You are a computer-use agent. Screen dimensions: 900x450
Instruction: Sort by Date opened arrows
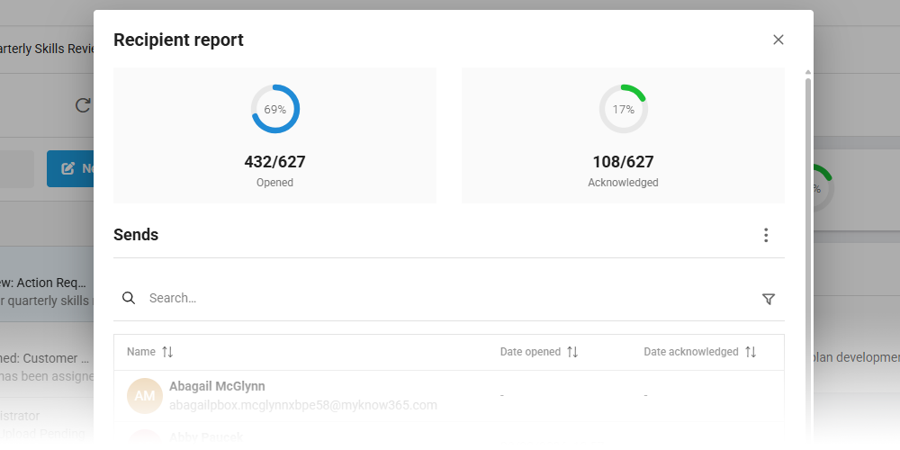click(572, 352)
